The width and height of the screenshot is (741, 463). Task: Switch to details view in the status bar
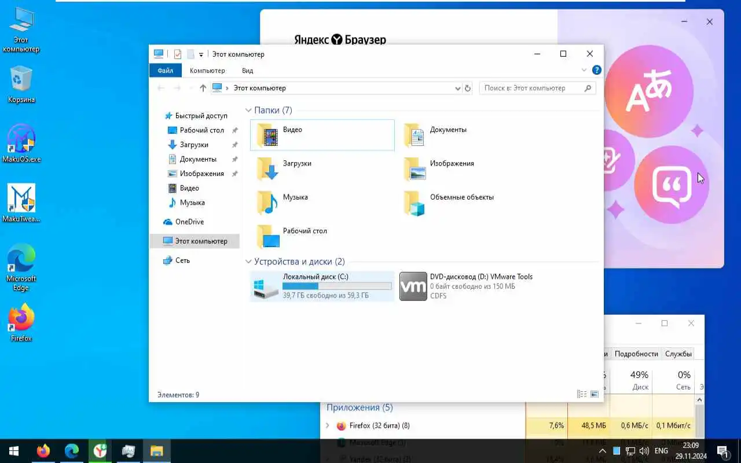pos(582,394)
